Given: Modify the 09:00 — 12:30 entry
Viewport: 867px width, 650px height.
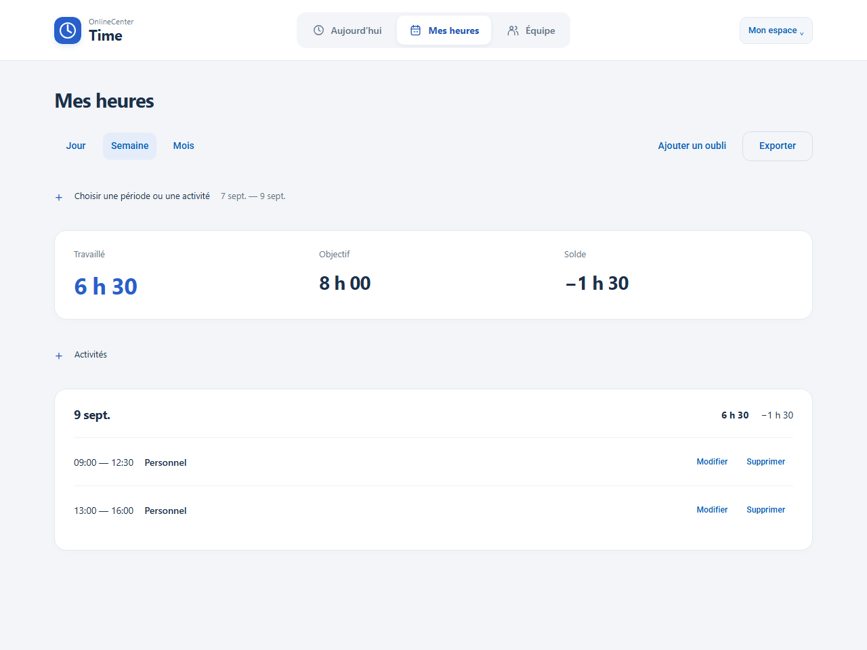Looking at the screenshot, I should [x=712, y=462].
